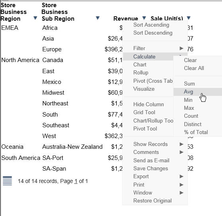
Task: Choose Sum from the Calculate submenu
Action: click(189, 84)
